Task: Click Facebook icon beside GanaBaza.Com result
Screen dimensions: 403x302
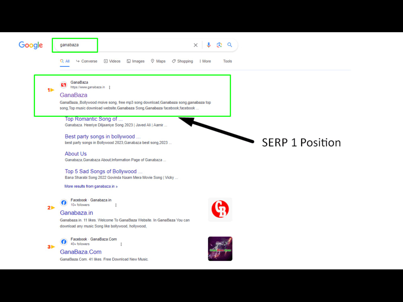Action: pos(64,242)
